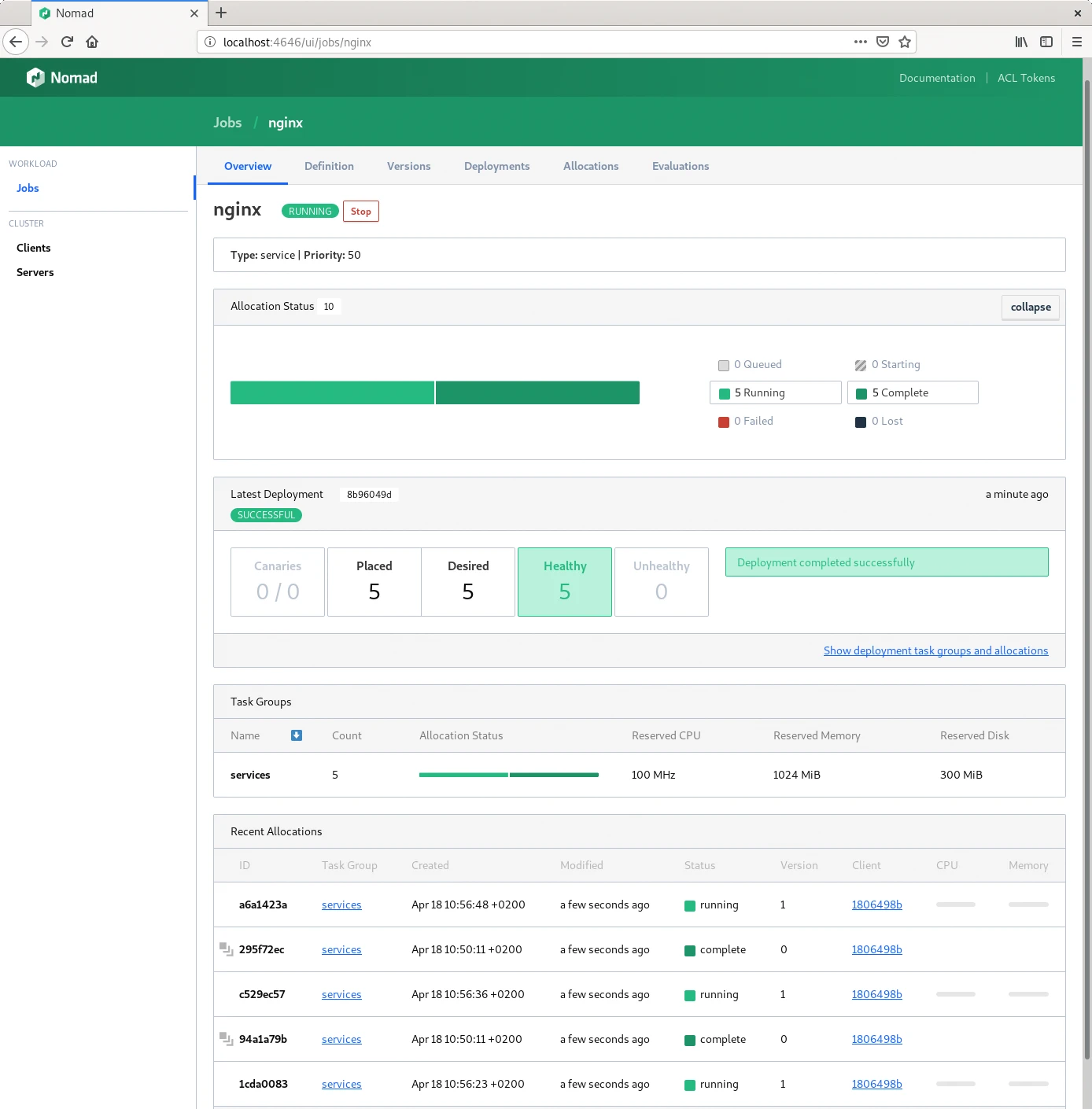1092x1109 pixels.
Task: Switch to the Definition tab
Action: pos(329,166)
